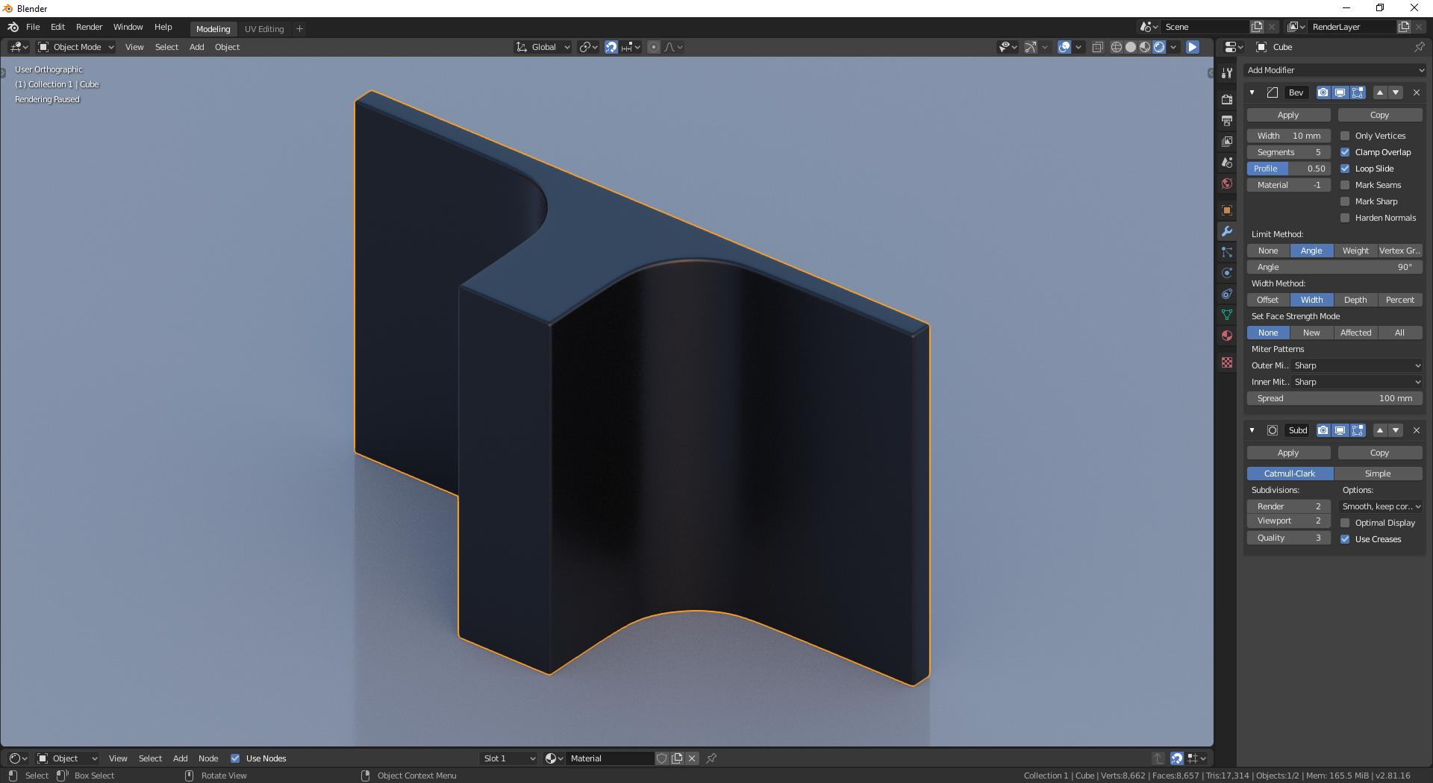1433x783 pixels.
Task: Open the Slot 1 material slot dropdown
Action: pyautogui.click(x=509, y=758)
